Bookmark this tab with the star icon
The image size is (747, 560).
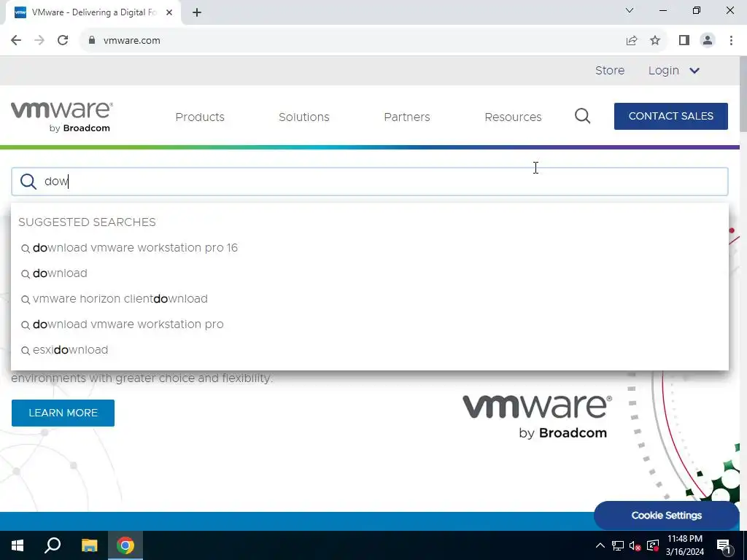pyautogui.click(x=655, y=41)
